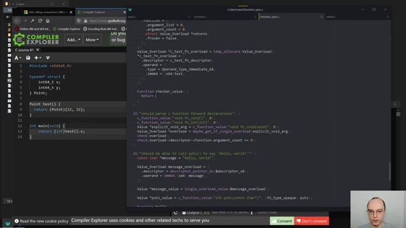Viewport: 406px width, 228px height.
Task: Click the Don't consent cookie button
Action: 311,221
